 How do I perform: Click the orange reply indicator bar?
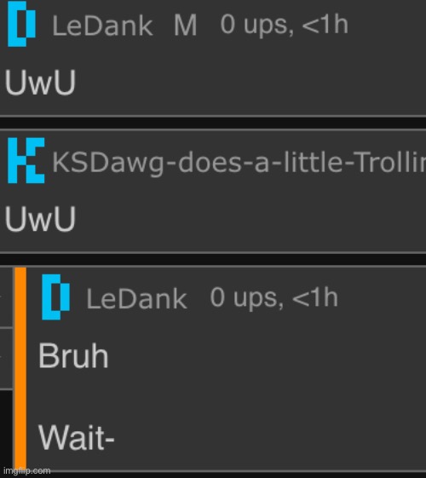[20, 370]
